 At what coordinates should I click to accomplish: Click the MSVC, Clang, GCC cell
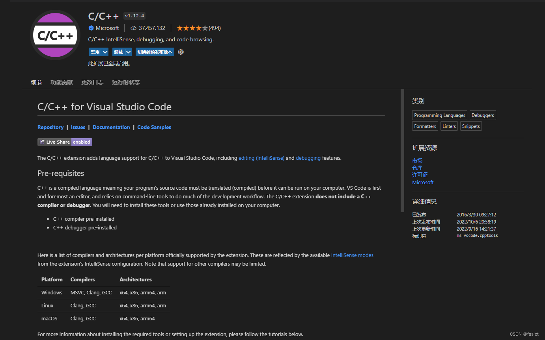pyautogui.click(x=91, y=292)
